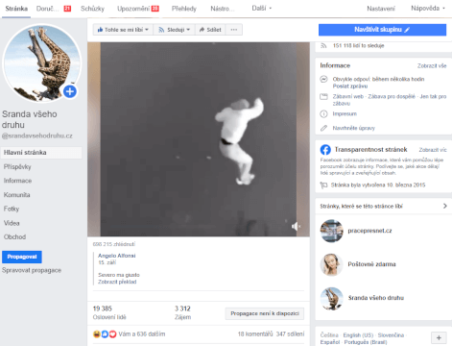Switch to the Stránka tab

coord(16,9)
